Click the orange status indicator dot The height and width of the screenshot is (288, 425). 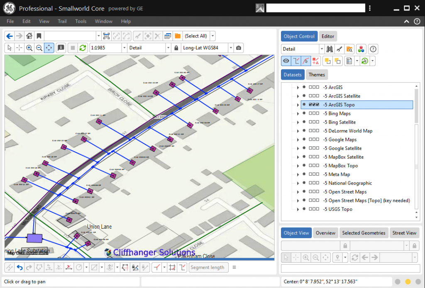(x=408, y=282)
